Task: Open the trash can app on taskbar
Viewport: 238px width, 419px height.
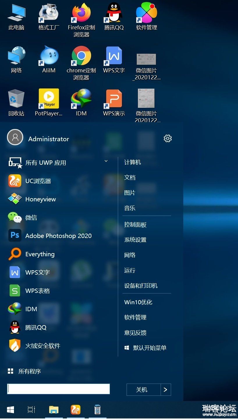Action: 98,410
